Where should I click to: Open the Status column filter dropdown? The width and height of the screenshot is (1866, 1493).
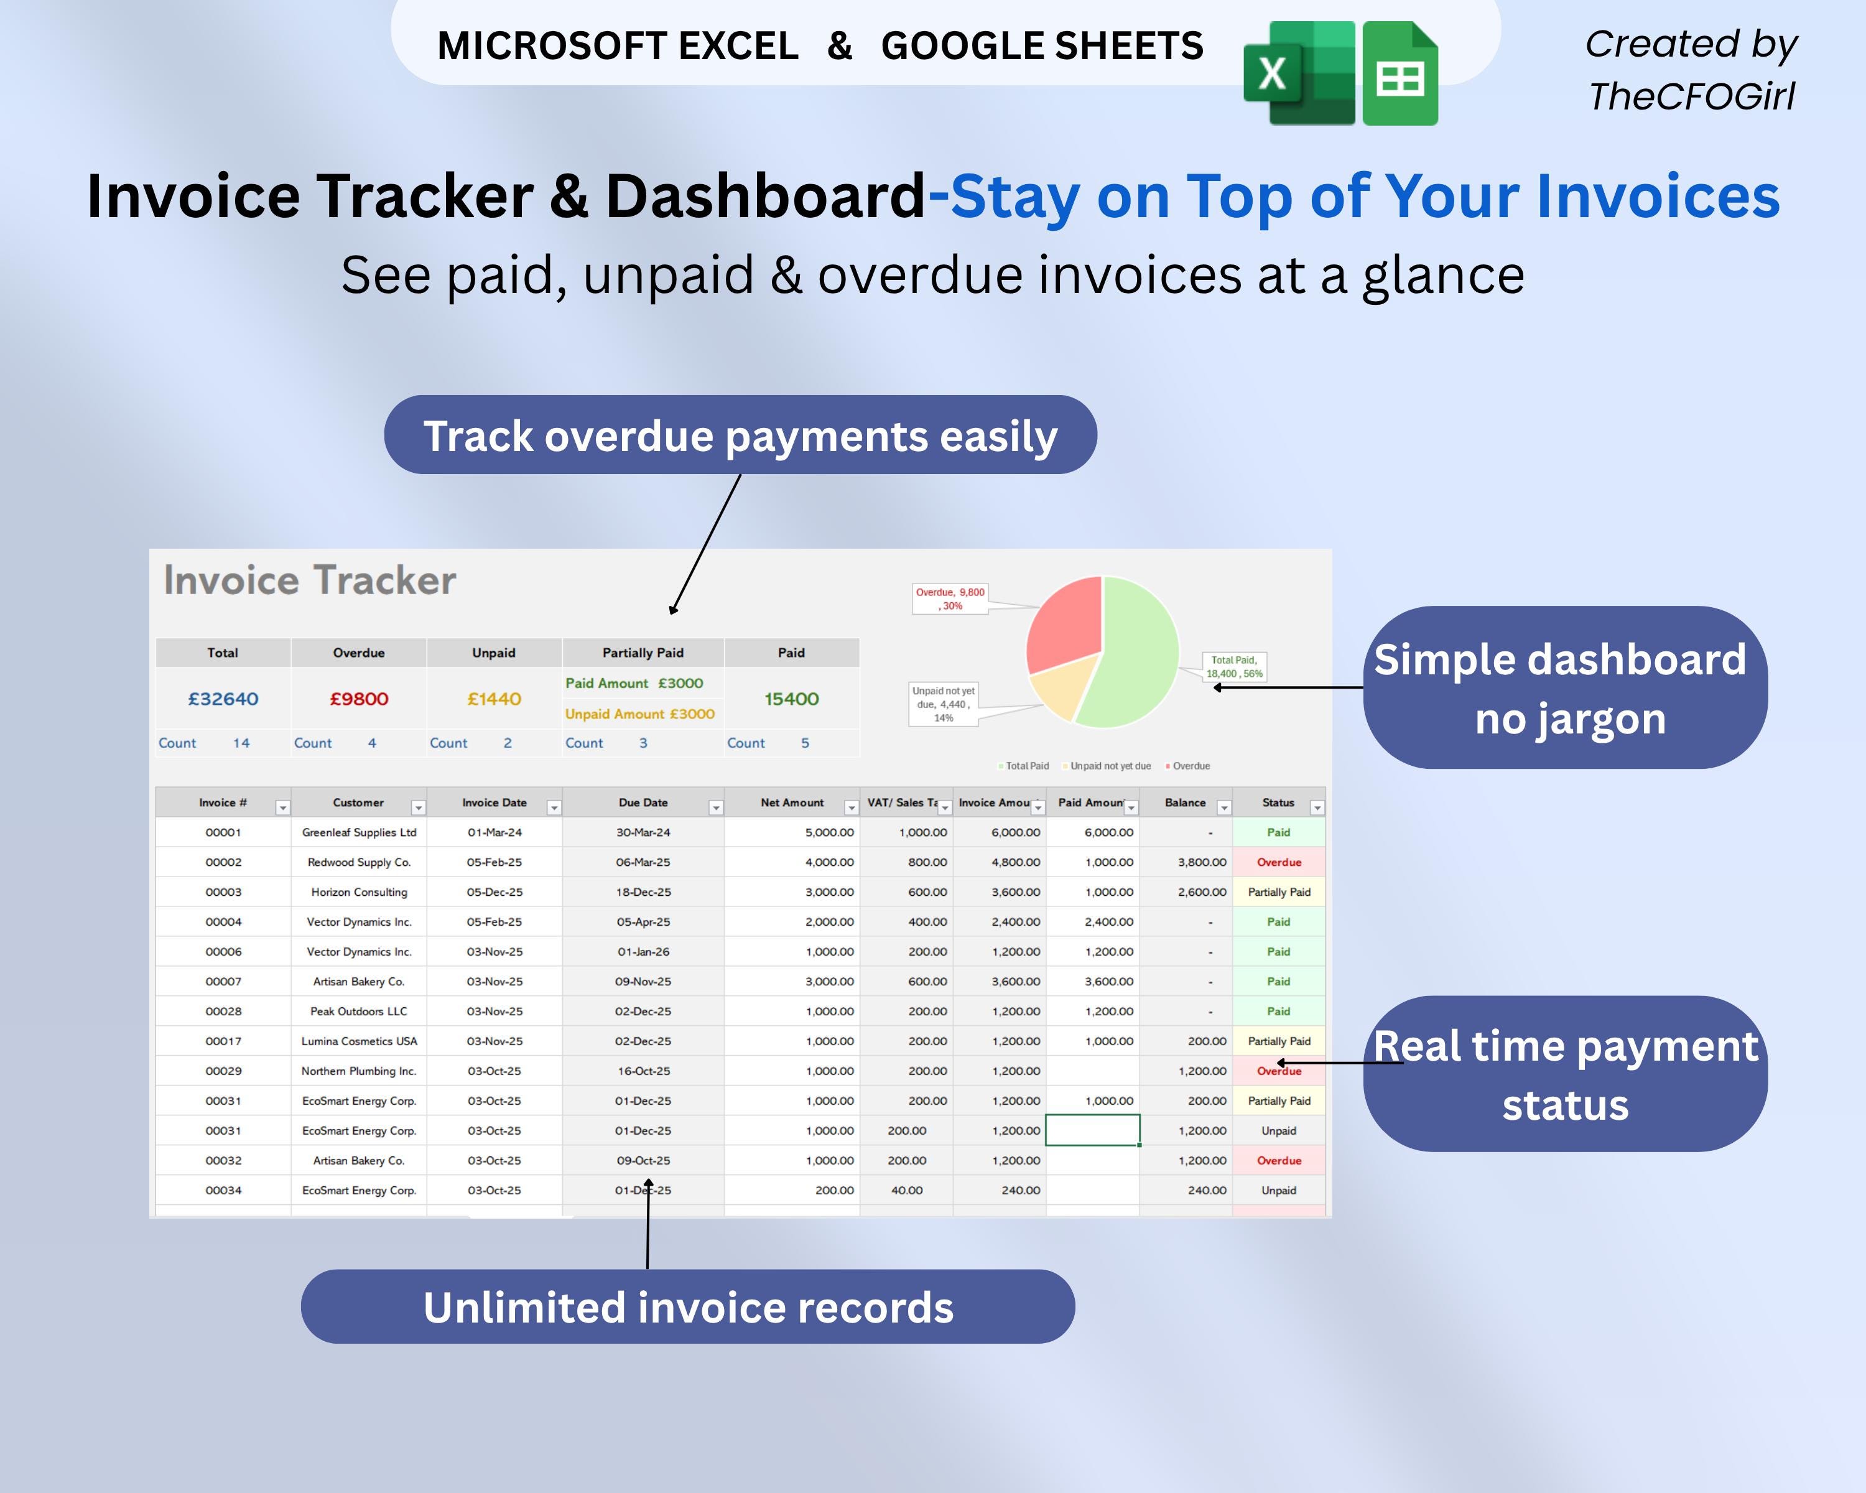[1317, 807]
